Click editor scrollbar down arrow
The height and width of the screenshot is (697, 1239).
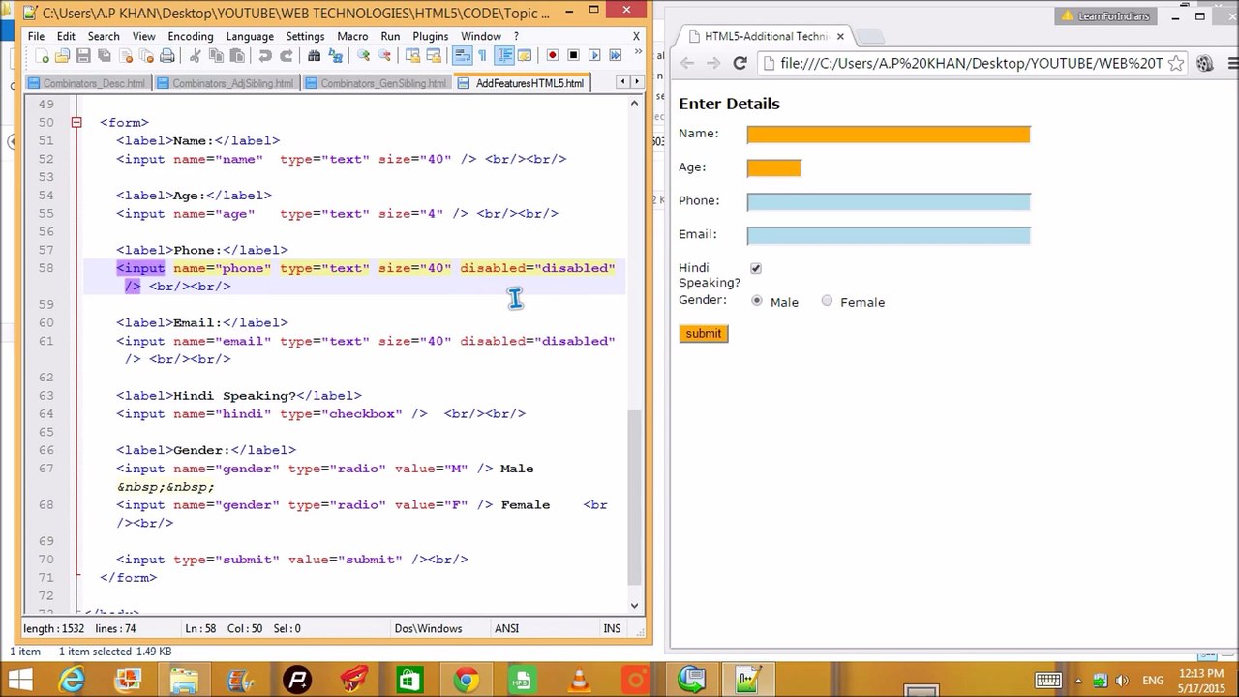point(635,605)
